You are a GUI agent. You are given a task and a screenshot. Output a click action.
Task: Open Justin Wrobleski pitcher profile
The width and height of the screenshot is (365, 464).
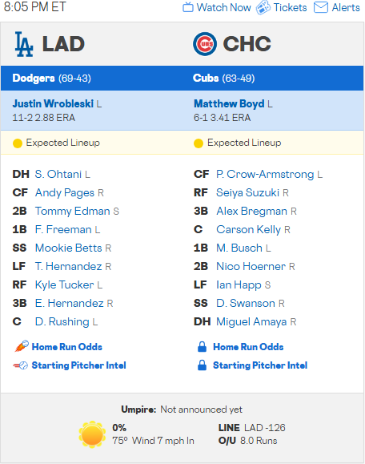53,103
